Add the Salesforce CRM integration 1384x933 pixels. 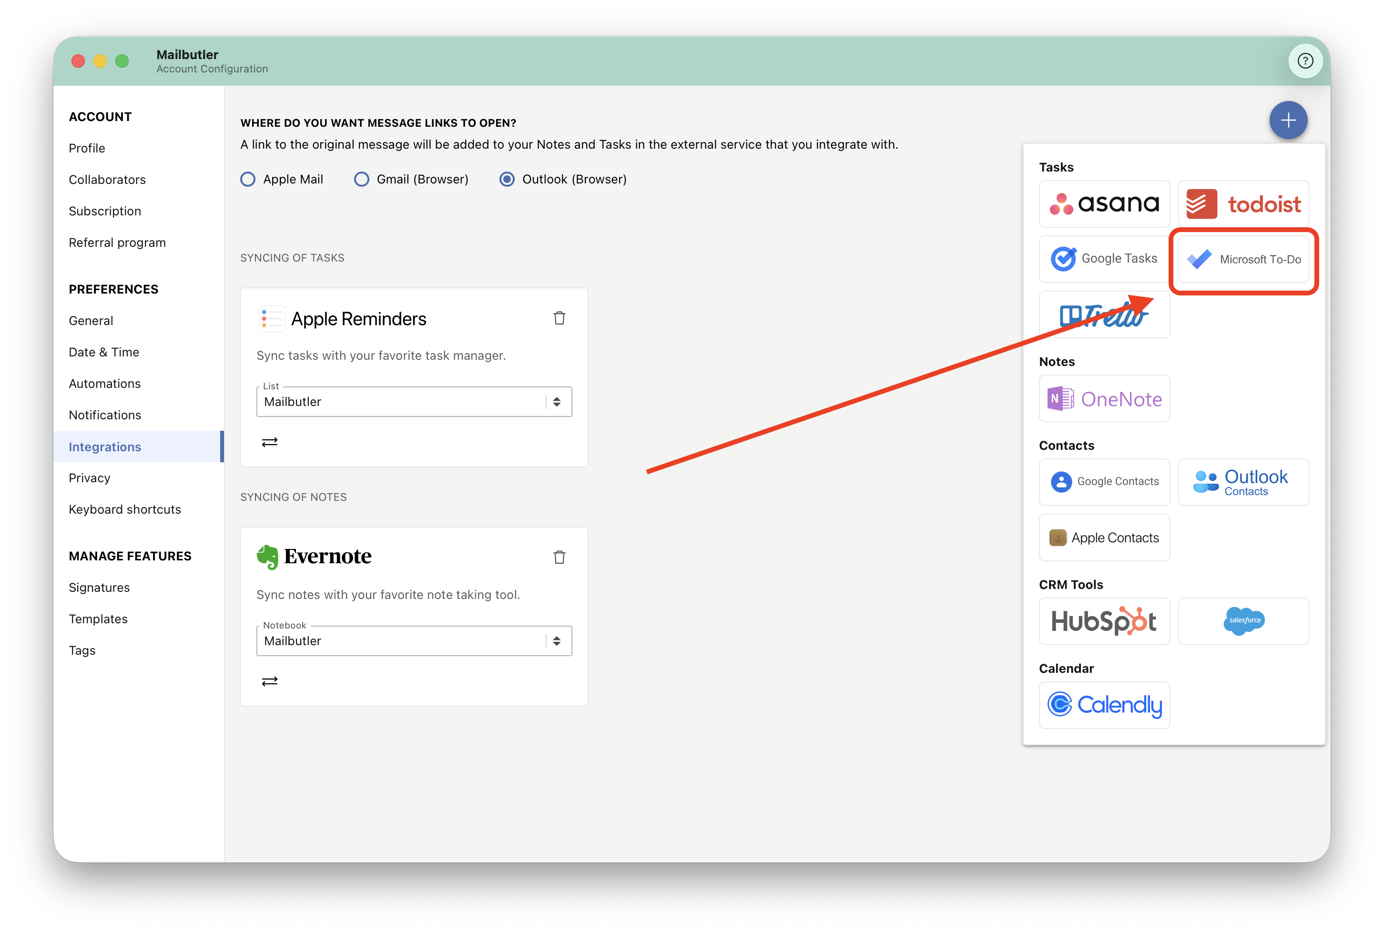(x=1243, y=621)
